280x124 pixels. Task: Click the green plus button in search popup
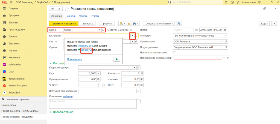click(x=116, y=59)
